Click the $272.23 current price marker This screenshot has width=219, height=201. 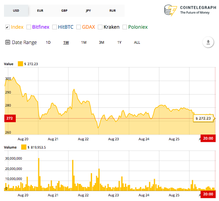(204, 118)
